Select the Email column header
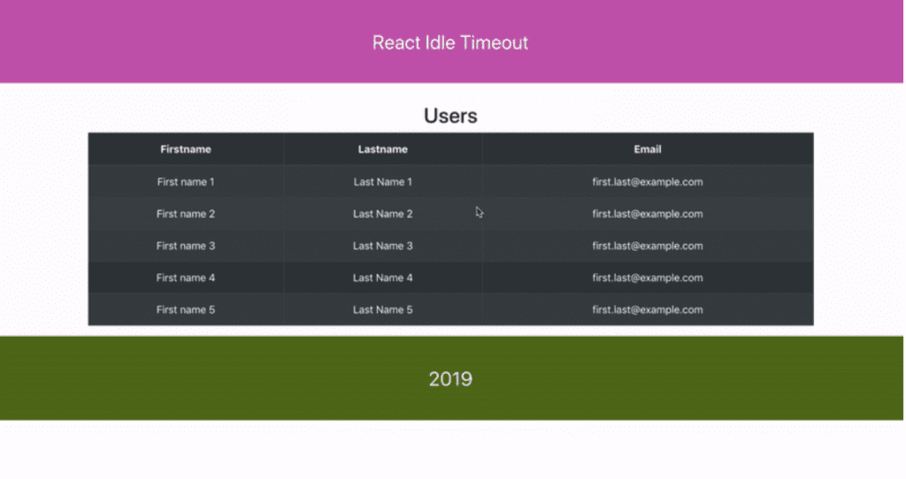Image resolution: width=906 pixels, height=479 pixels. pos(647,149)
